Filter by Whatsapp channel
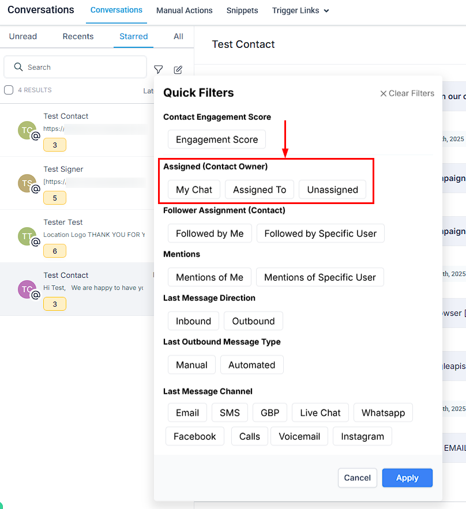The width and height of the screenshot is (466, 509). (x=383, y=413)
